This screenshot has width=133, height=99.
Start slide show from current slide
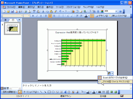8,88
